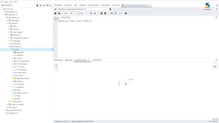Screen dimensions: 219x123
Task: Collapse the Schemas (1) node
Action: [9, 47]
